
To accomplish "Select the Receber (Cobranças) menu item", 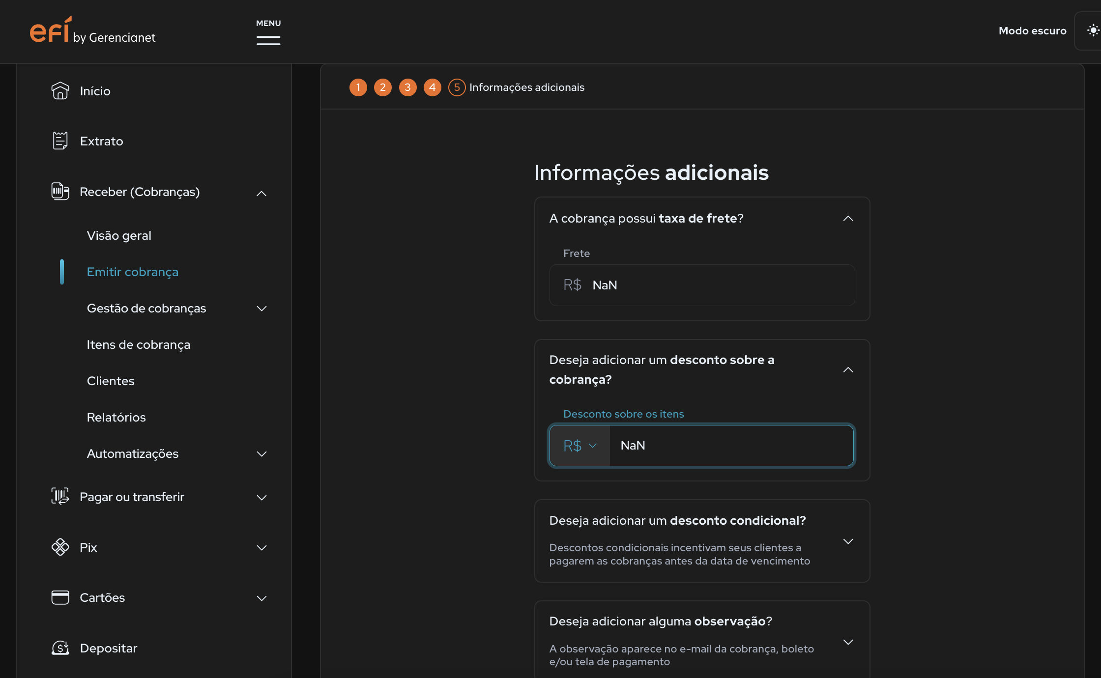I will coord(140,192).
